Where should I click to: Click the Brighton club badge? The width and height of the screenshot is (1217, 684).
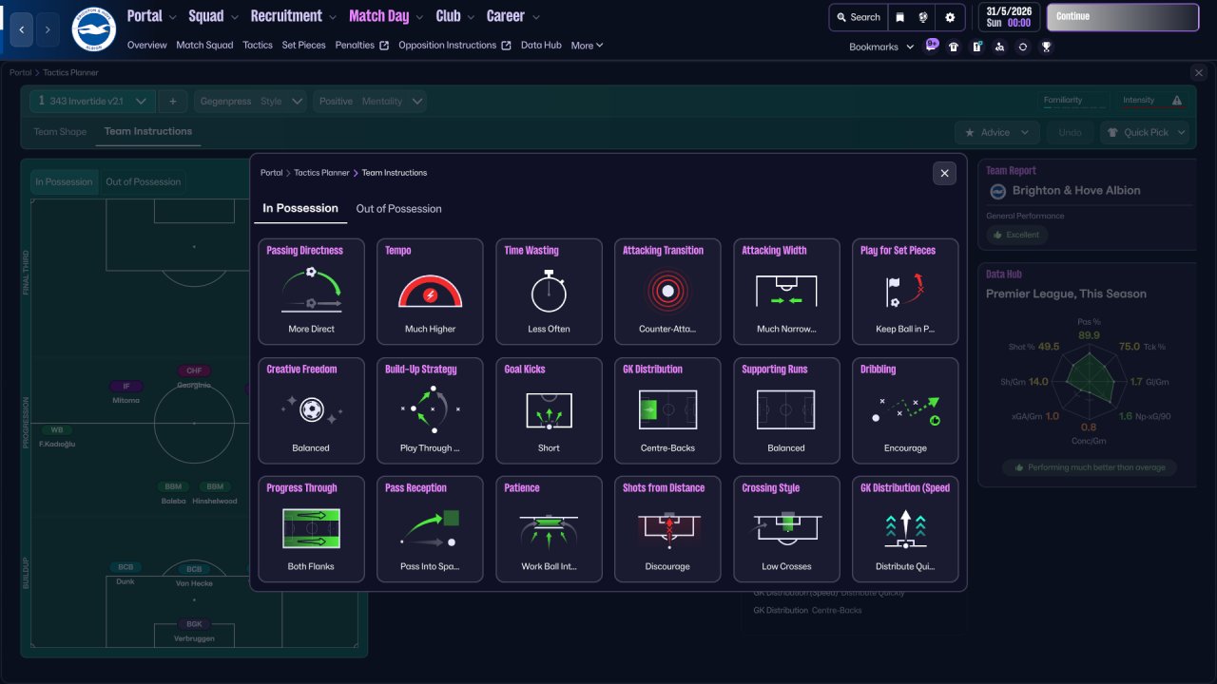[x=93, y=29]
